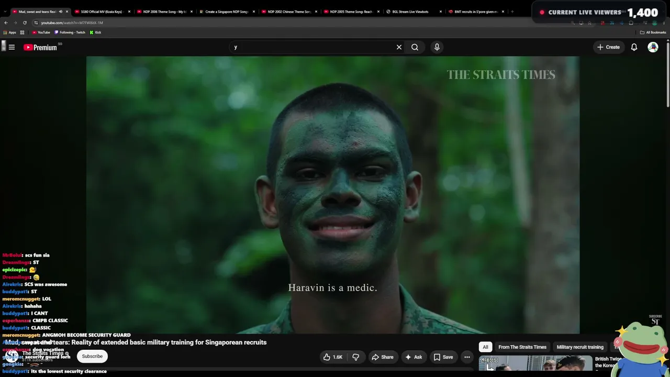Subscribe to The Straits Times

click(92, 356)
